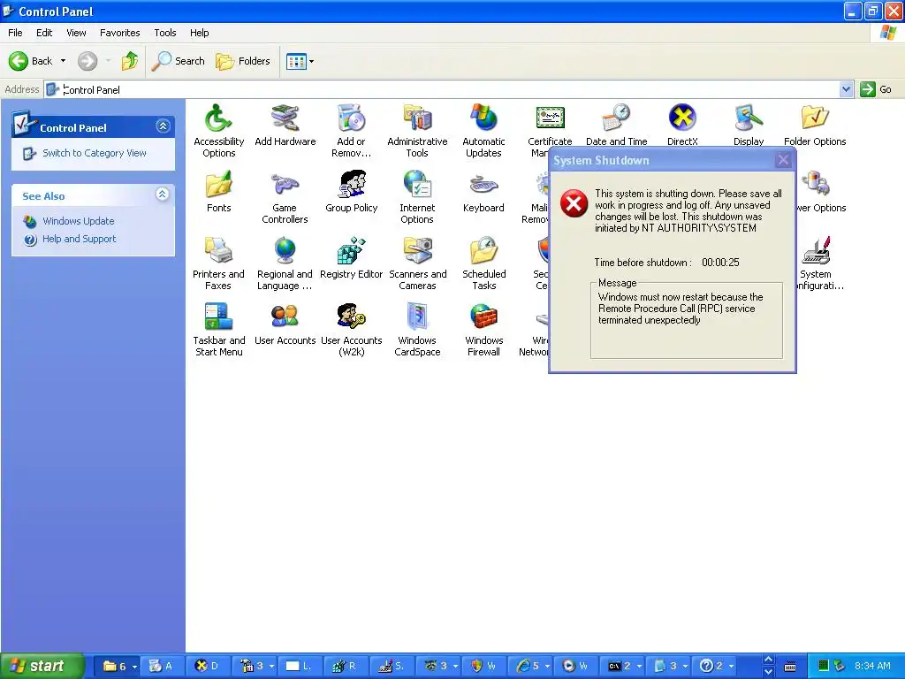
Task: Open Windows CardSpace
Action: [x=417, y=330]
